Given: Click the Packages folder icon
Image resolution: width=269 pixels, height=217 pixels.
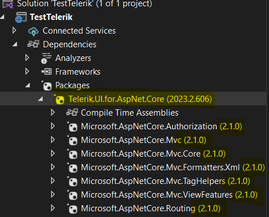Looking at the screenshot, I should tap(47, 86).
